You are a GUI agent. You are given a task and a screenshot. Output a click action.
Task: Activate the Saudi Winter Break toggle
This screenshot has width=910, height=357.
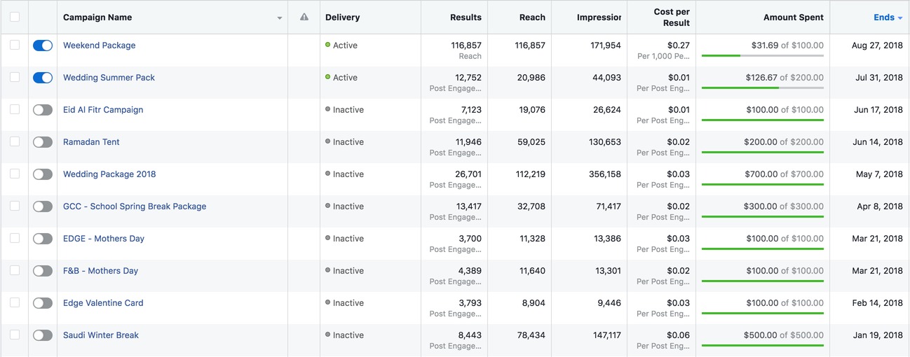point(43,335)
